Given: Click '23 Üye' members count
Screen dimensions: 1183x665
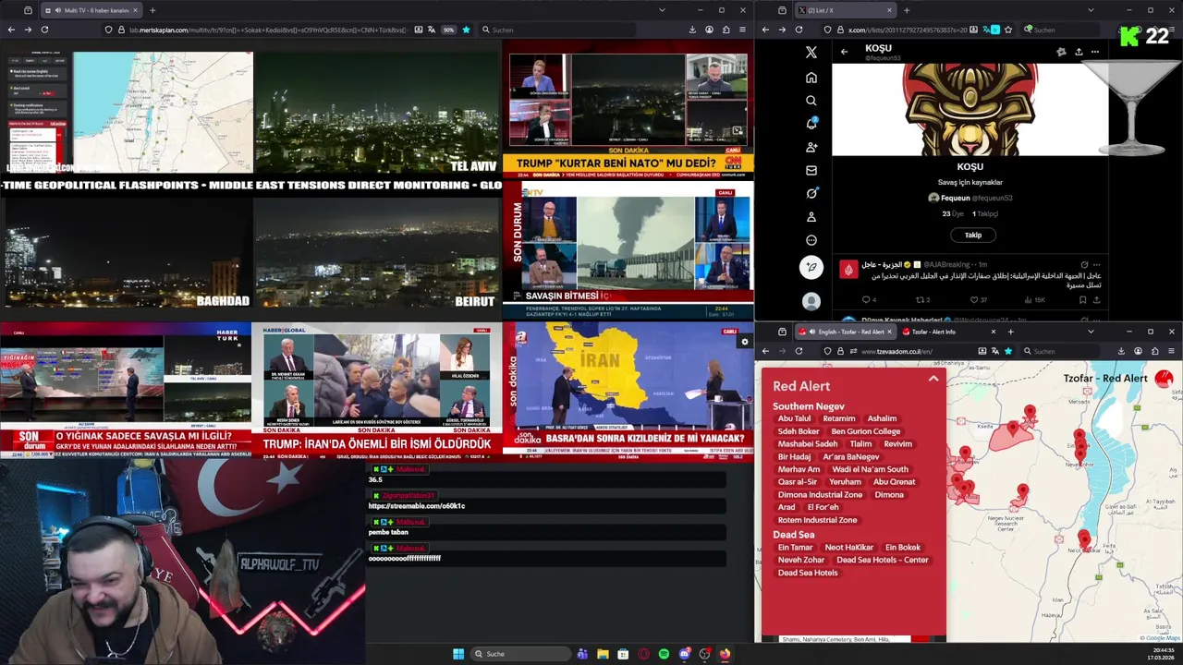Looking at the screenshot, I should pyautogui.click(x=953, y=213).
